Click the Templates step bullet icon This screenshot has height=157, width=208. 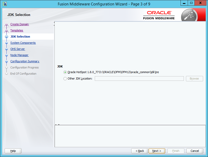click(x=7, y=31)
